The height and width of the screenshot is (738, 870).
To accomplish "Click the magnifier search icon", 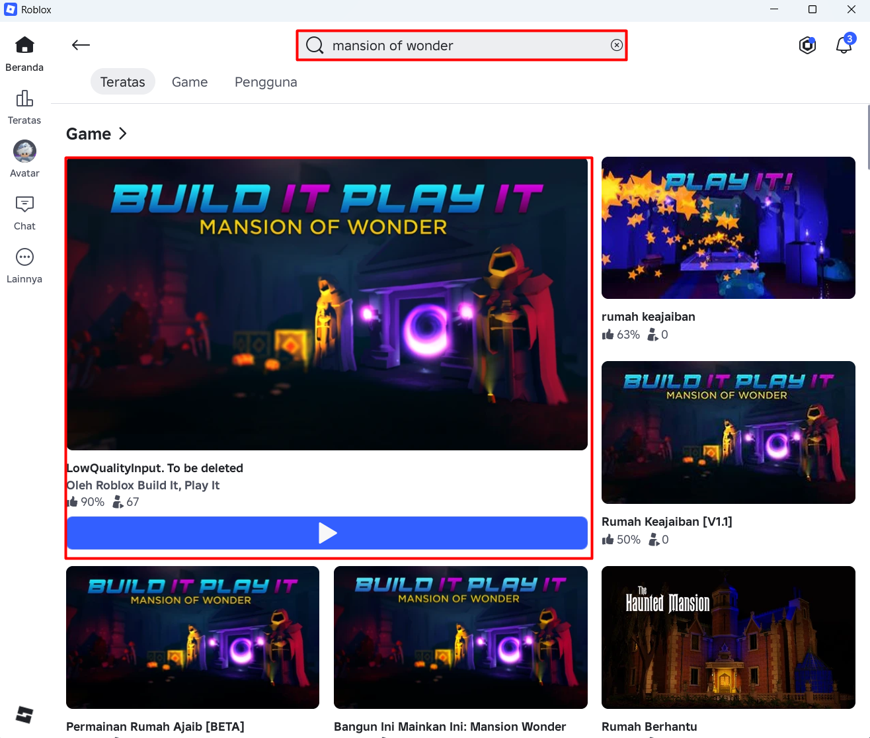I will 315,45.
